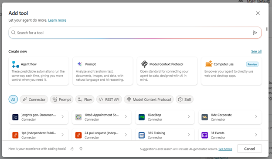The width and height of the screenshot is (272, 159).
Task: Click the 1pt Independent Publisher icon
Action: pos(15,135)
